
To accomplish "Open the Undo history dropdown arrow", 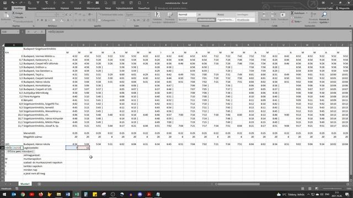I will tap(16, 3).
